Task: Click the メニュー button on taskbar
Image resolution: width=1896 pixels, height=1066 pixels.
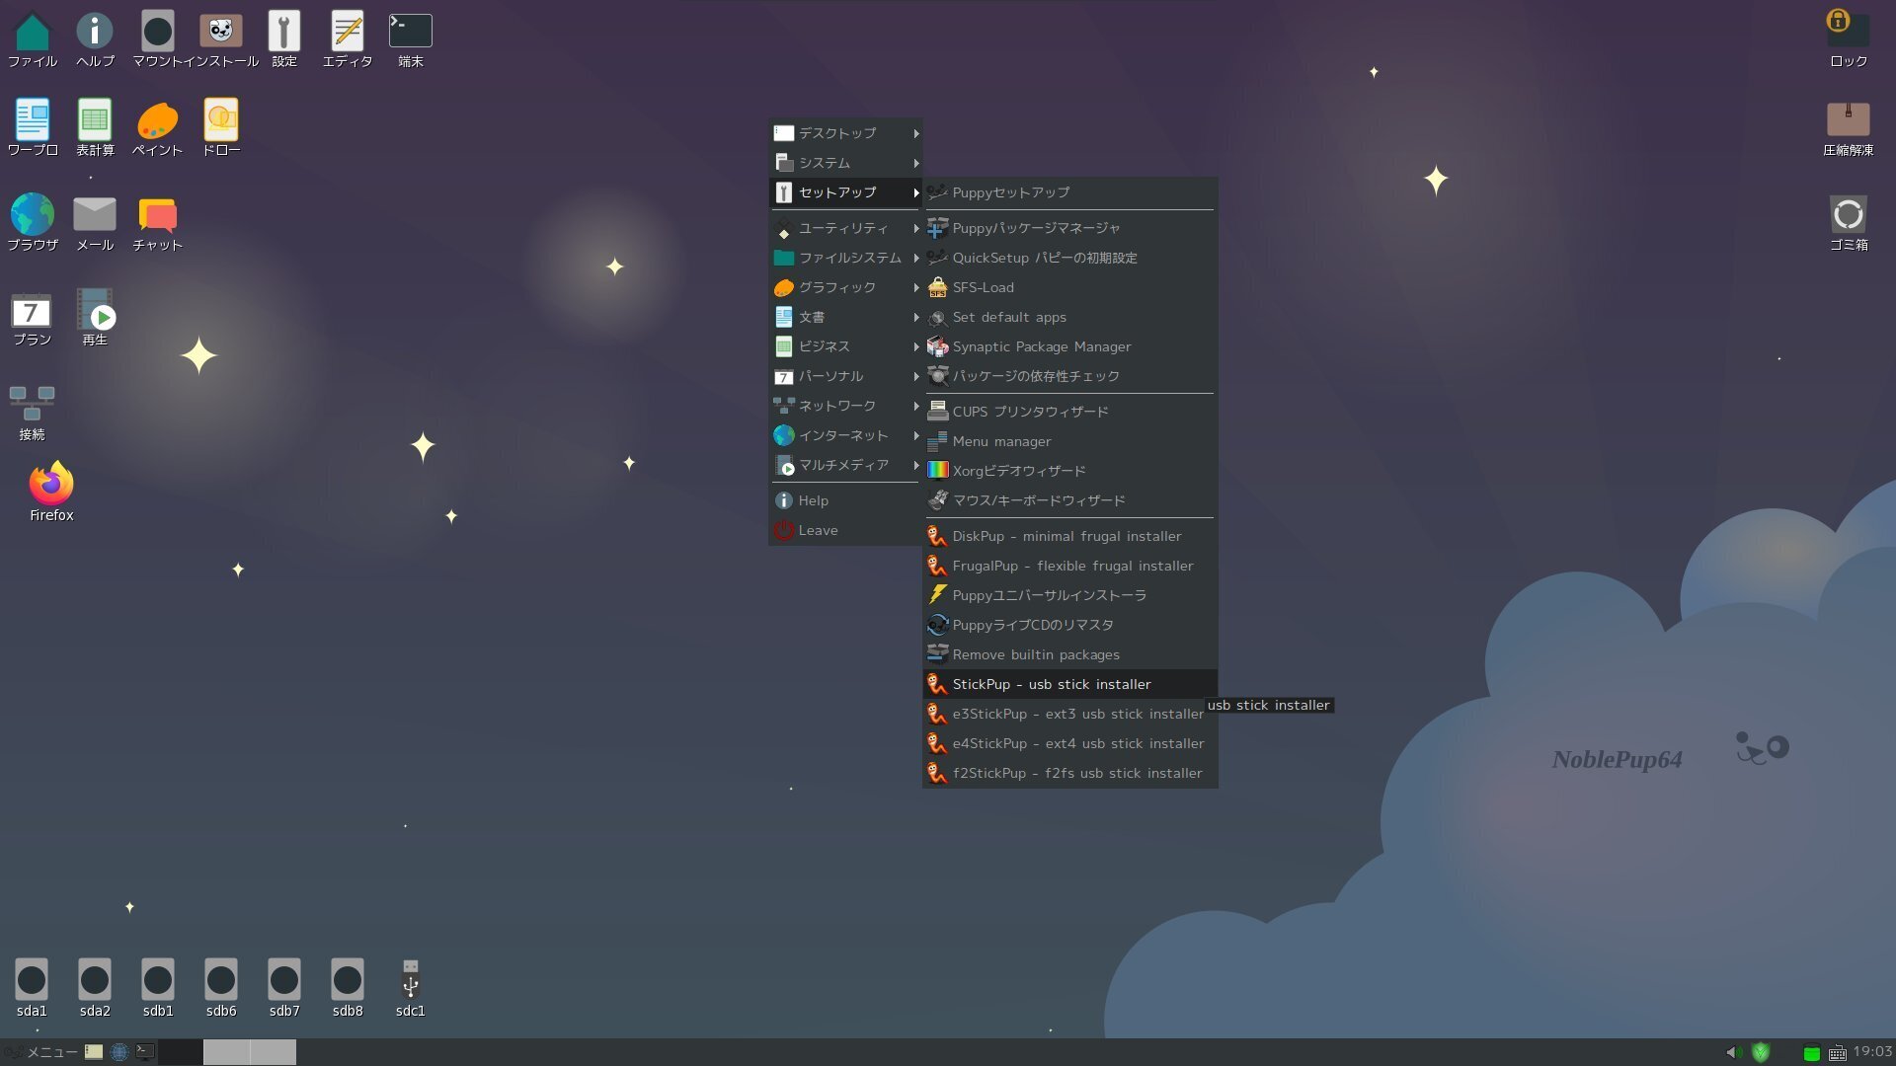Action: (x=41, y=1052)
